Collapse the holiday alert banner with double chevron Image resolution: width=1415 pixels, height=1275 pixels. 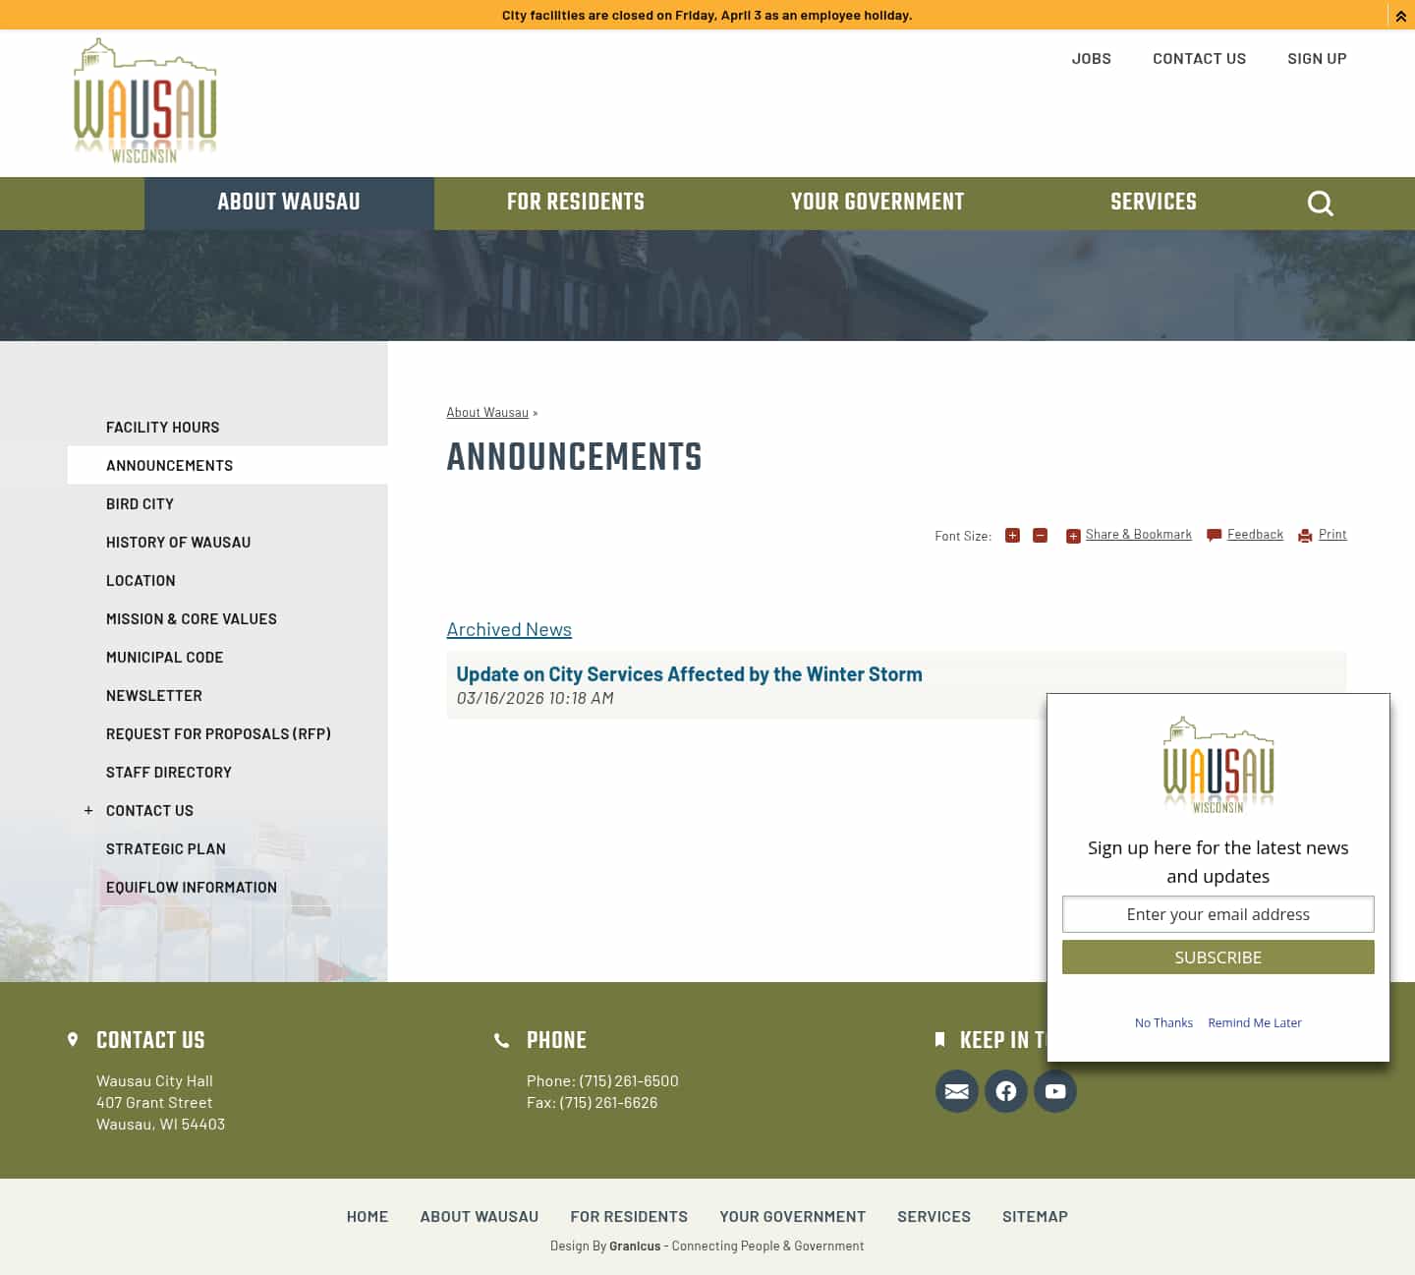[x=1401, y=15]
